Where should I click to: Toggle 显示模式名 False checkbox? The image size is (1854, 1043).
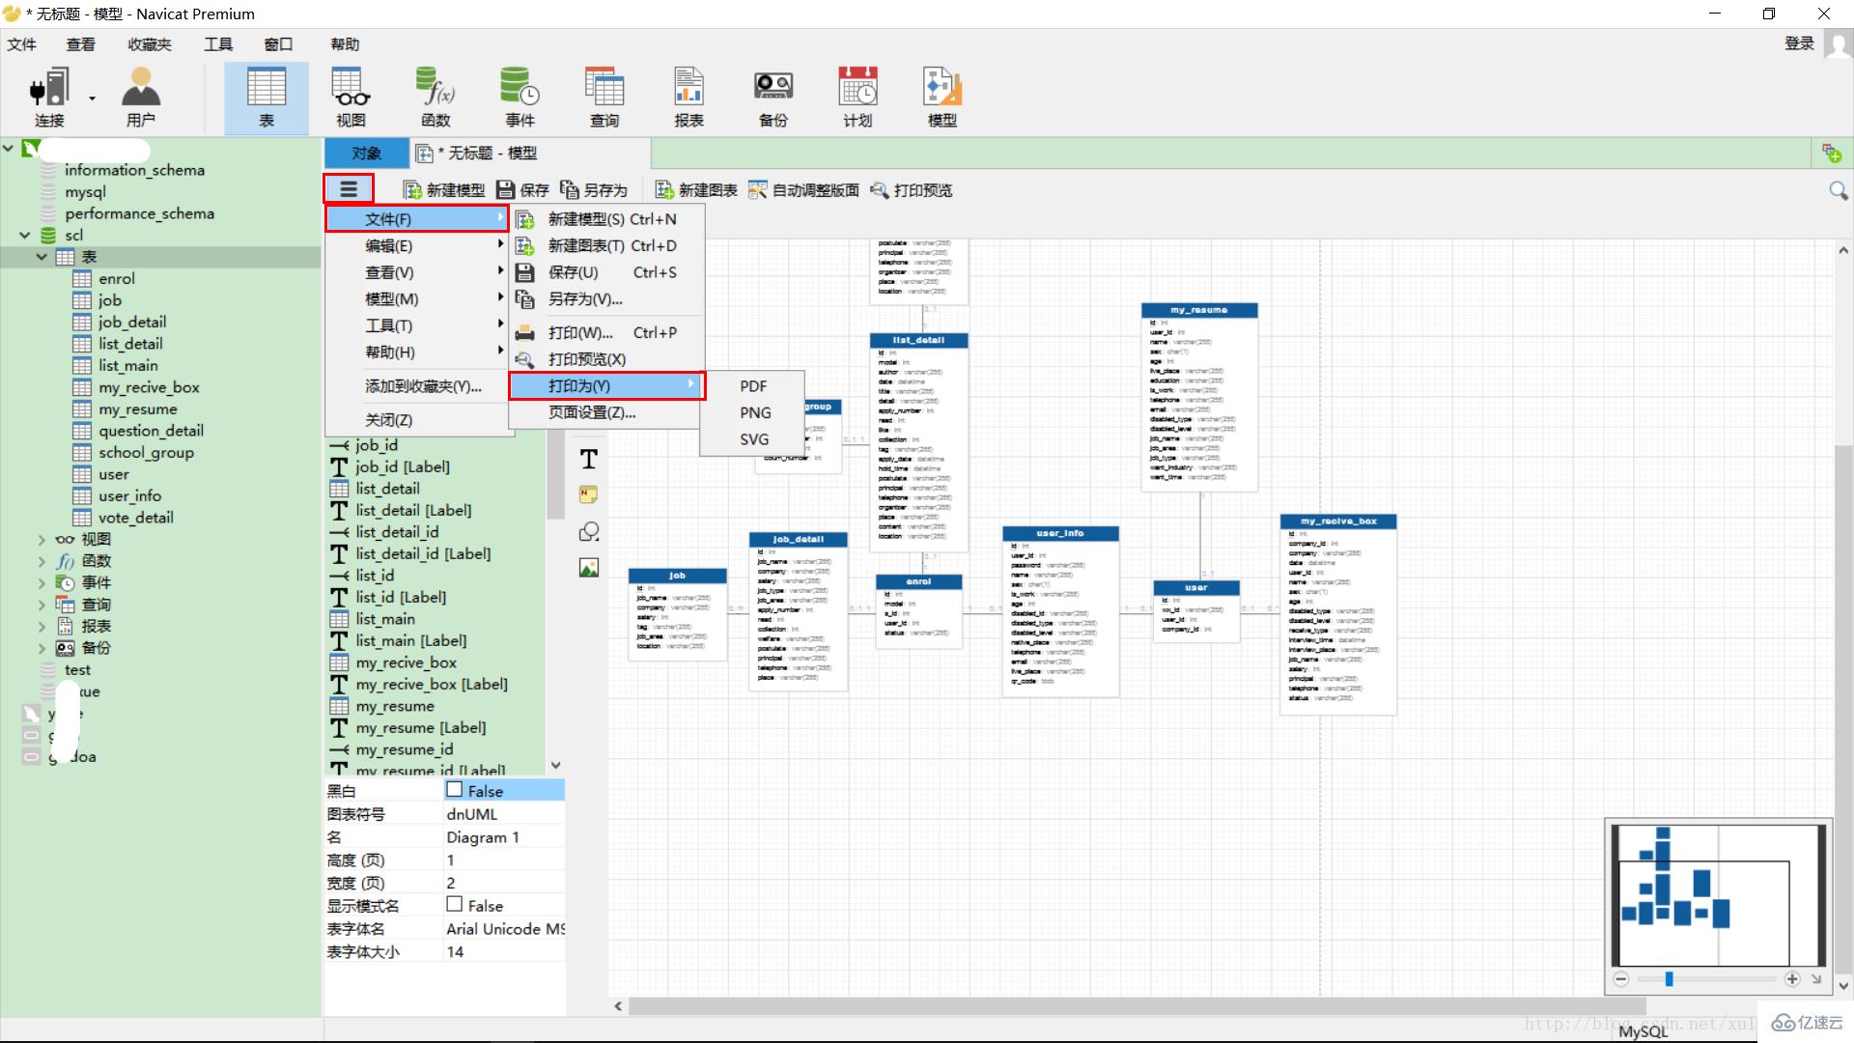click(x=455, y=906)
